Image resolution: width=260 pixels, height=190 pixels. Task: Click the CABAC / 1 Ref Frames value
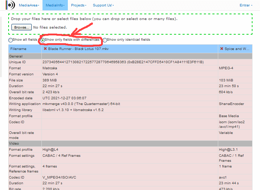[231, 158]
